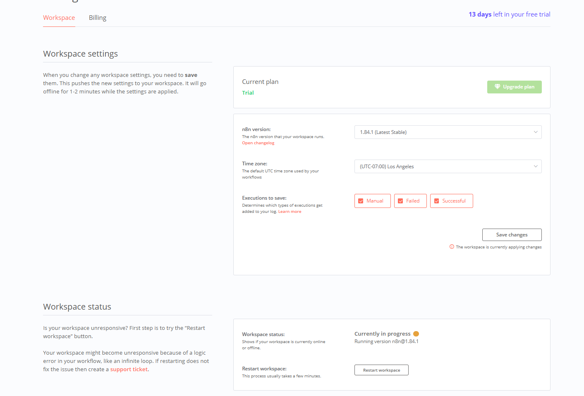The height and width of the screenshot is (396, 584).
Task: Open the support ticket link
Action: click(x=129, y=370)
